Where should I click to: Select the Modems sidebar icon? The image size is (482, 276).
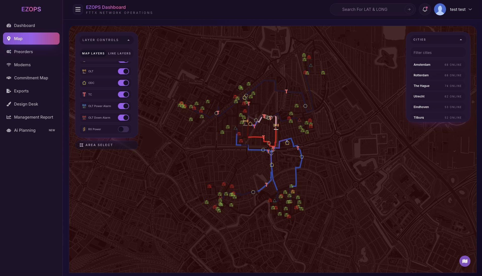coord(9,65)
